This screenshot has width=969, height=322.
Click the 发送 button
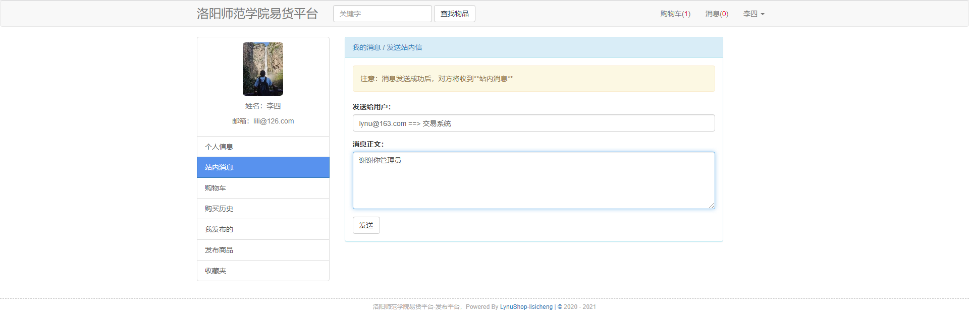[x=366, y=225]
